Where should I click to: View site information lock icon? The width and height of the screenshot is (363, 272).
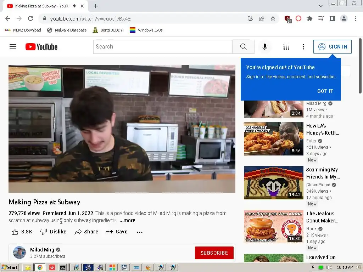(45, 18)
